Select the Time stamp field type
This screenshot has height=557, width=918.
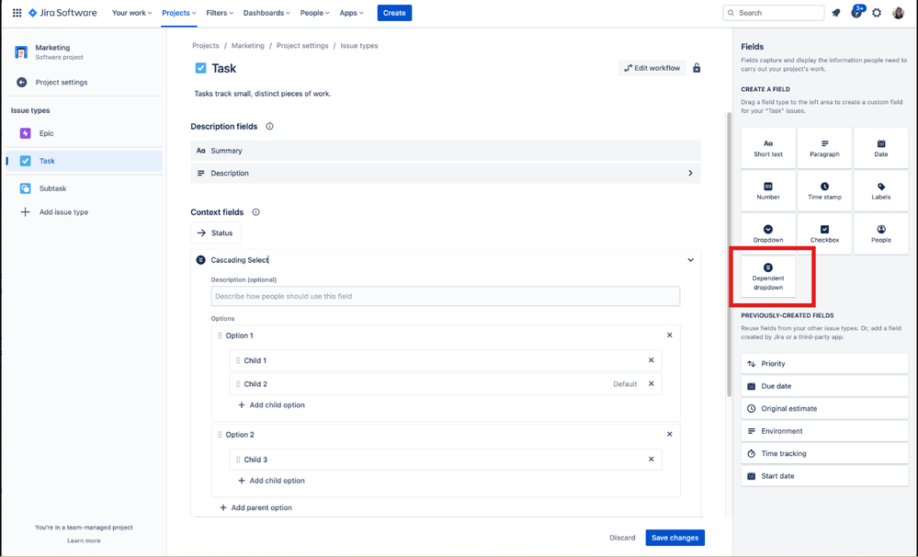824,191
